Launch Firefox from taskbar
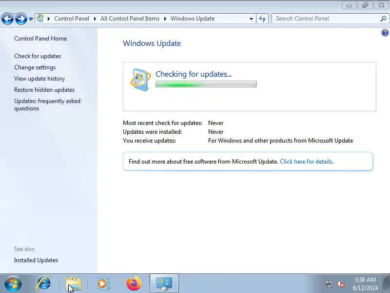 tap(134, 284)
